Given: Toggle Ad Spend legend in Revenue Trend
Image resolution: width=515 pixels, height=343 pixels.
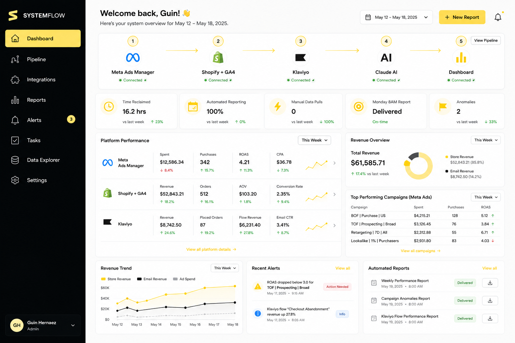Looking at the screenshot, I should click(184, 279).
